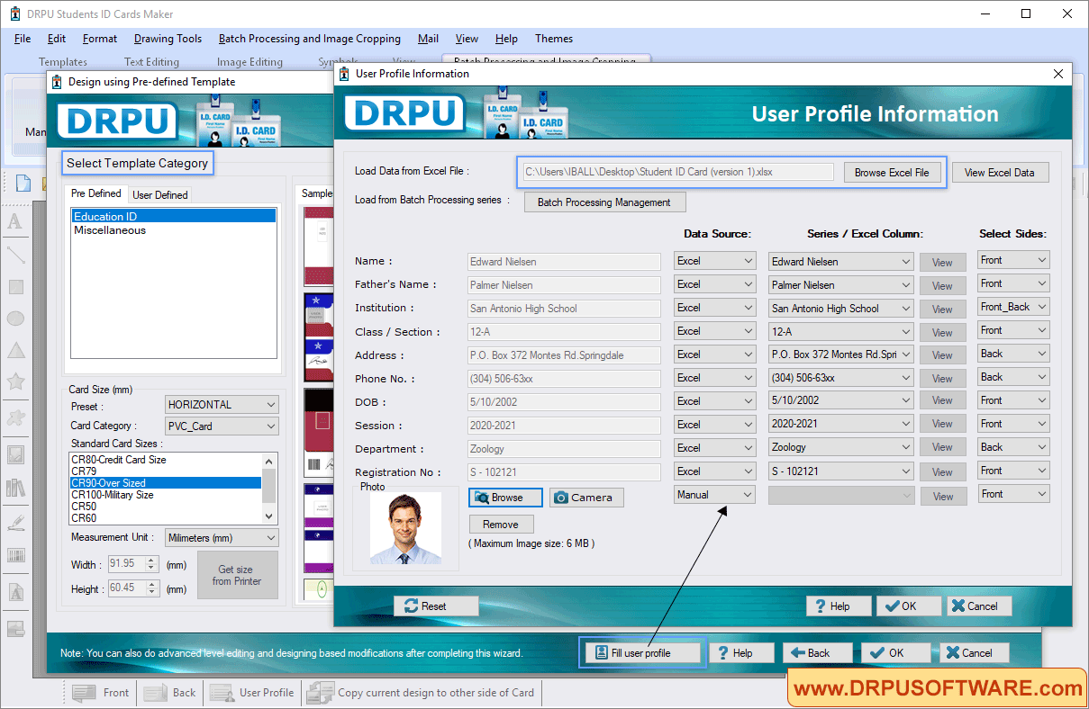Open Measurement Unit dropdown

222,538
